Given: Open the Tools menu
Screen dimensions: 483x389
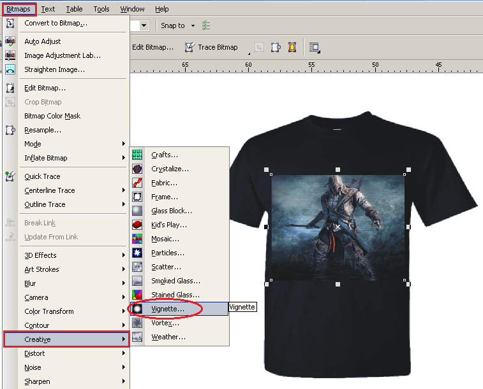Looking at the screenshot, I should tap(101, 9).
